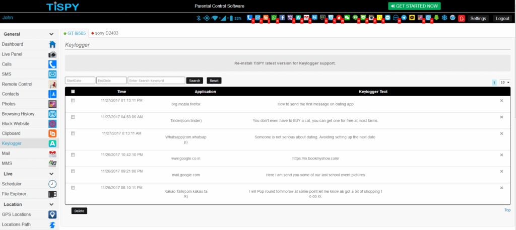This screenshot has width=516, height=230.
Task: Click the StartDate input field
Action: (x=80, y=81)
